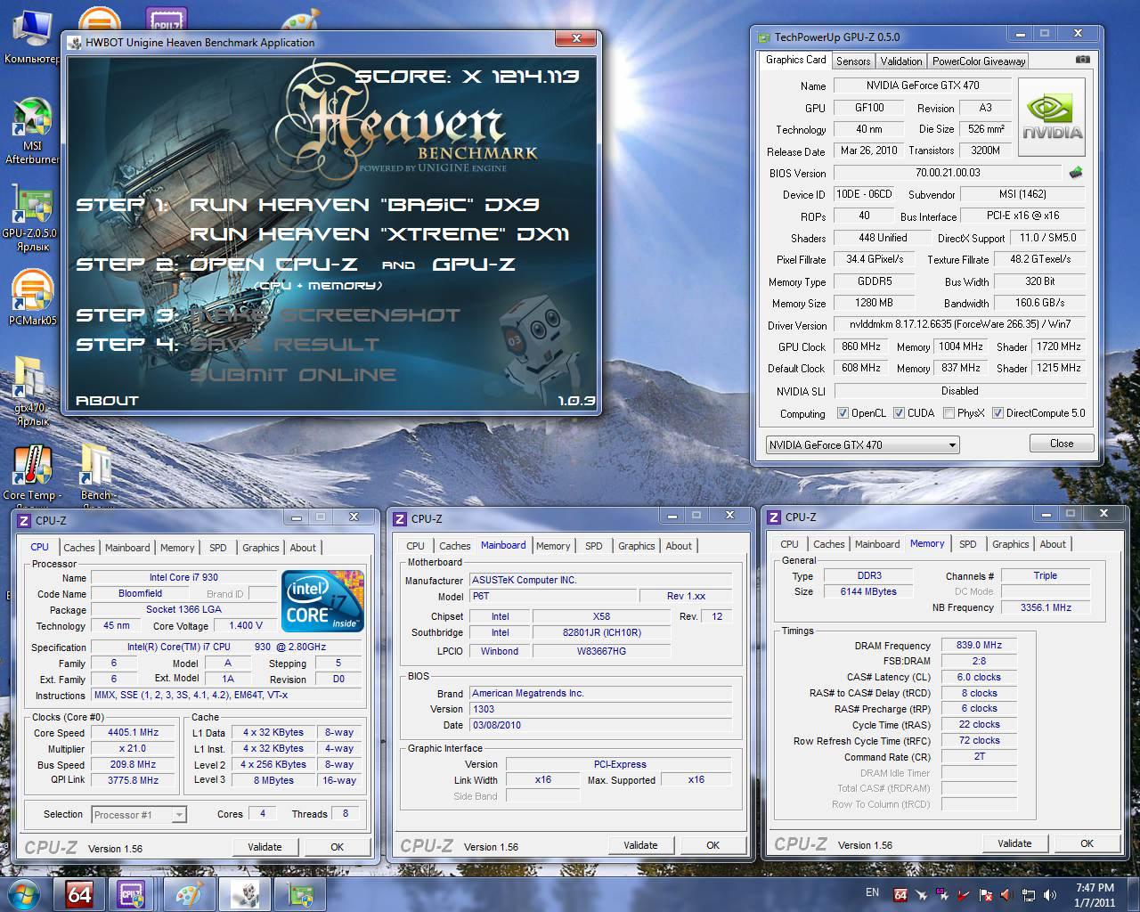Click the NB Frequency 3356.1 MHz value
Viewport: 1140px width, 912px height.
pos(1045,607)
